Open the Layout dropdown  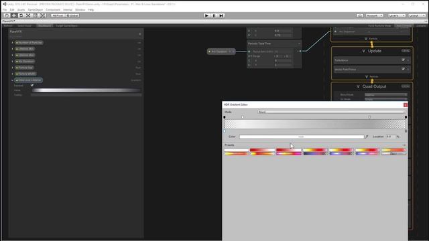(417, 15)
